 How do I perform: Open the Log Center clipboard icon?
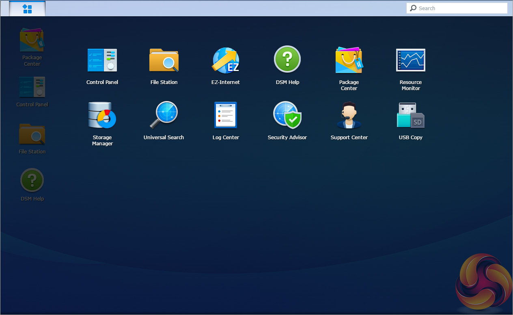point(226,115)
